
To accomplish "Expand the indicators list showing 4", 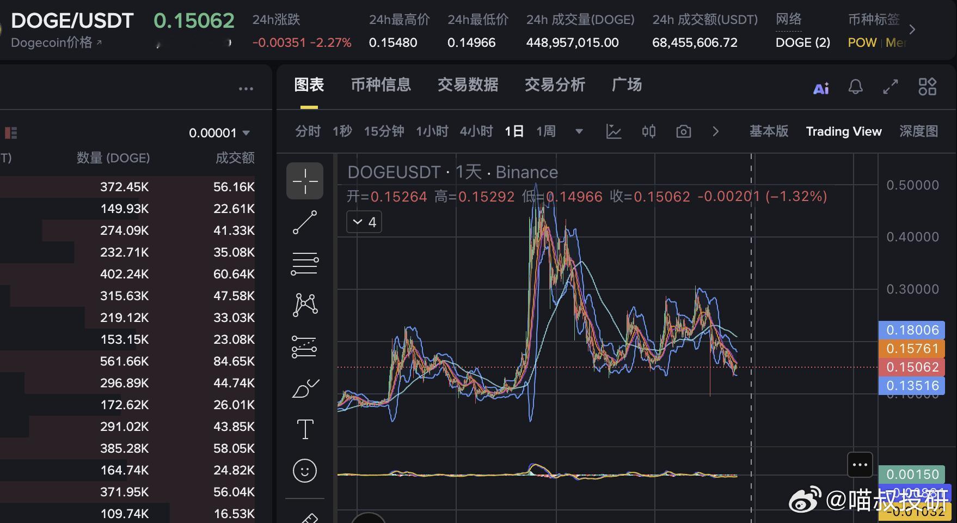I will click(x=364, y=222).
